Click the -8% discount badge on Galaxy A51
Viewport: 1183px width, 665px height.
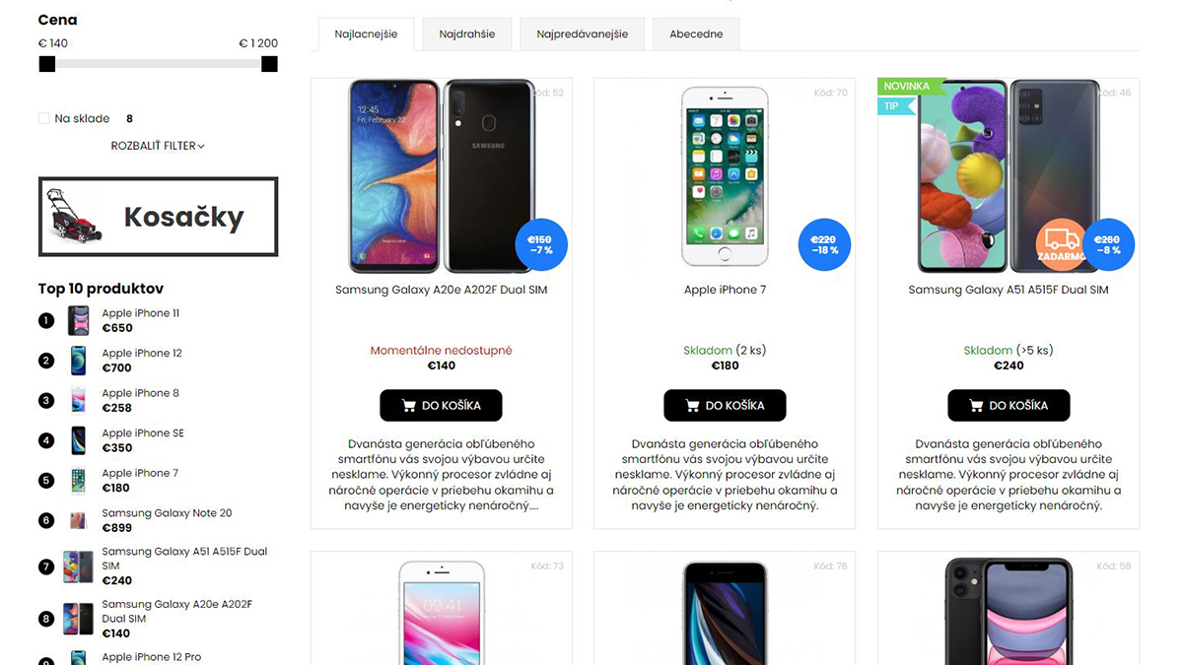point(1108,244)
